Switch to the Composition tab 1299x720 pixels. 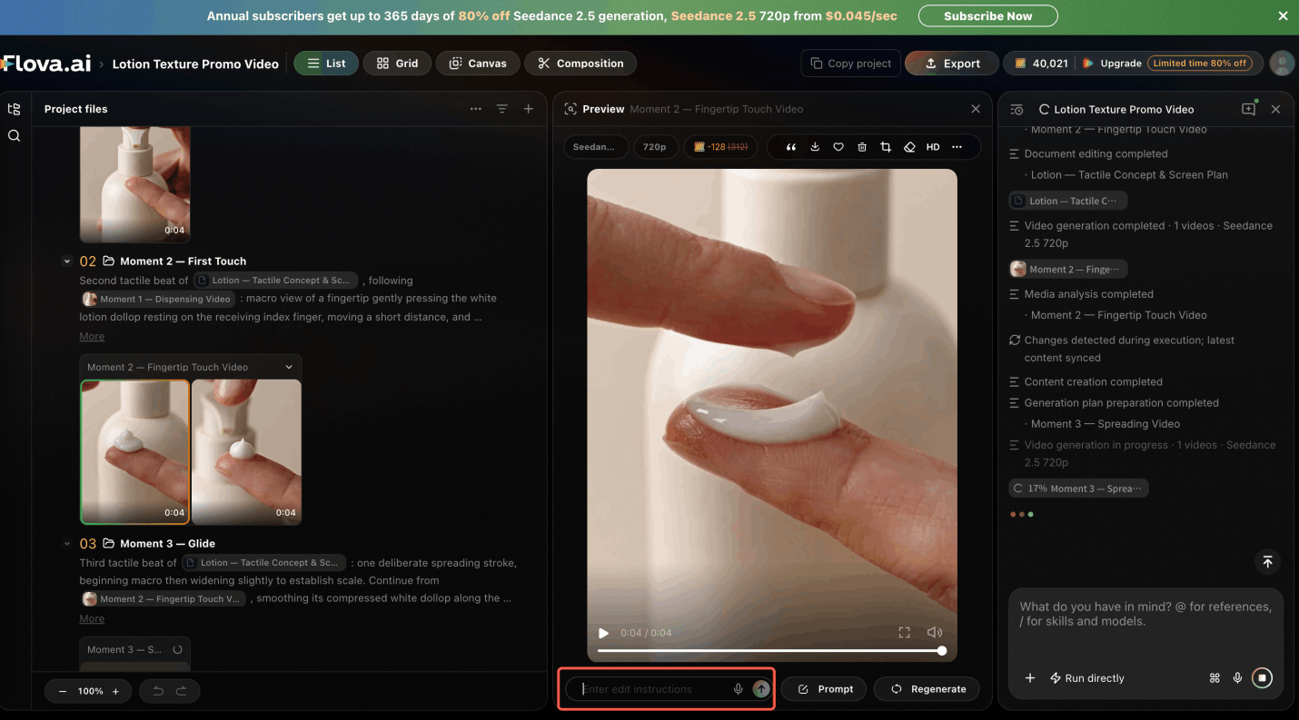tap(580, 64)
